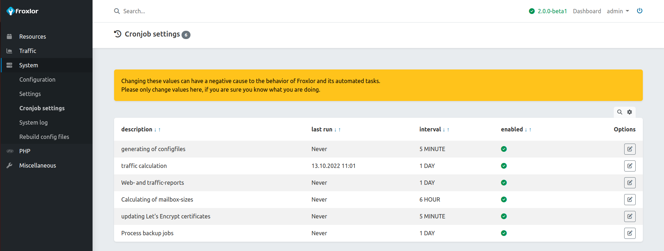This screenshot has height=251, width=664.
Task: Click the table search magnifier icon
Action: [x=620, y=112]
